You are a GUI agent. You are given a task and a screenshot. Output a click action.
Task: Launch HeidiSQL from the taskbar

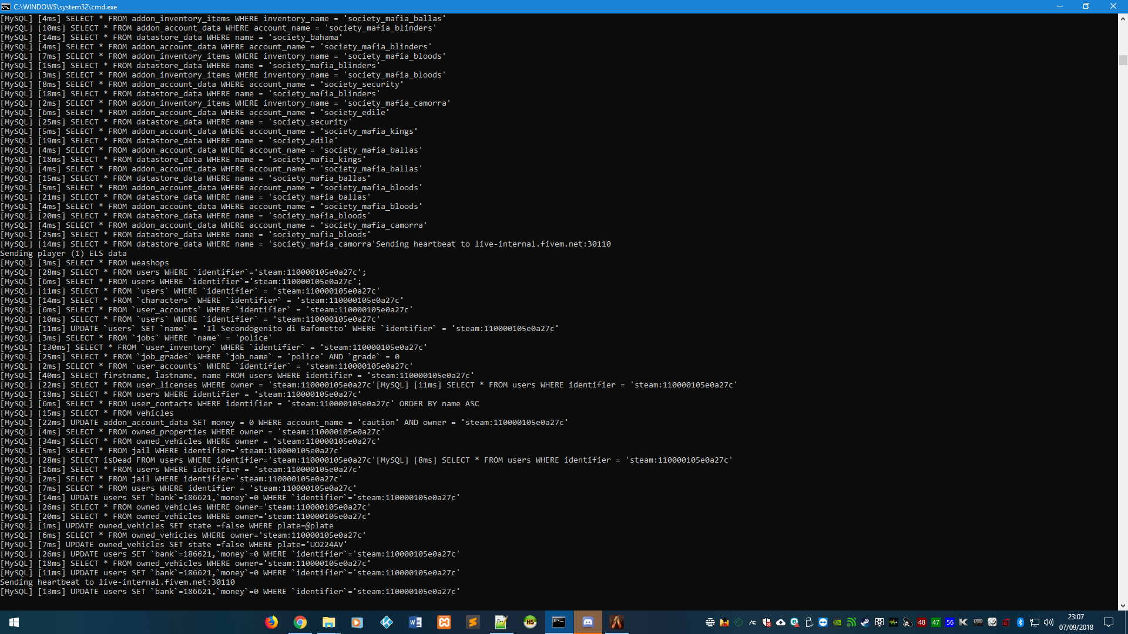(x=530, y=622)
